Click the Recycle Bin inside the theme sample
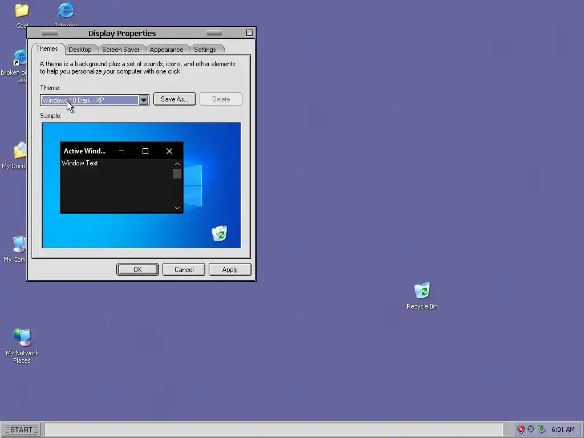 coord(220,233)
